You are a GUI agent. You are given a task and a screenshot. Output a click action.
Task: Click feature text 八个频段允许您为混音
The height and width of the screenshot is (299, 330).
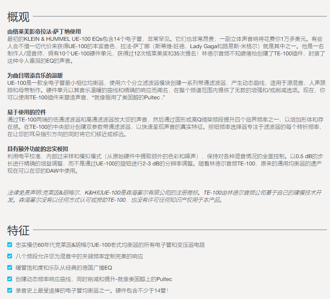click(x=79, y=256)
